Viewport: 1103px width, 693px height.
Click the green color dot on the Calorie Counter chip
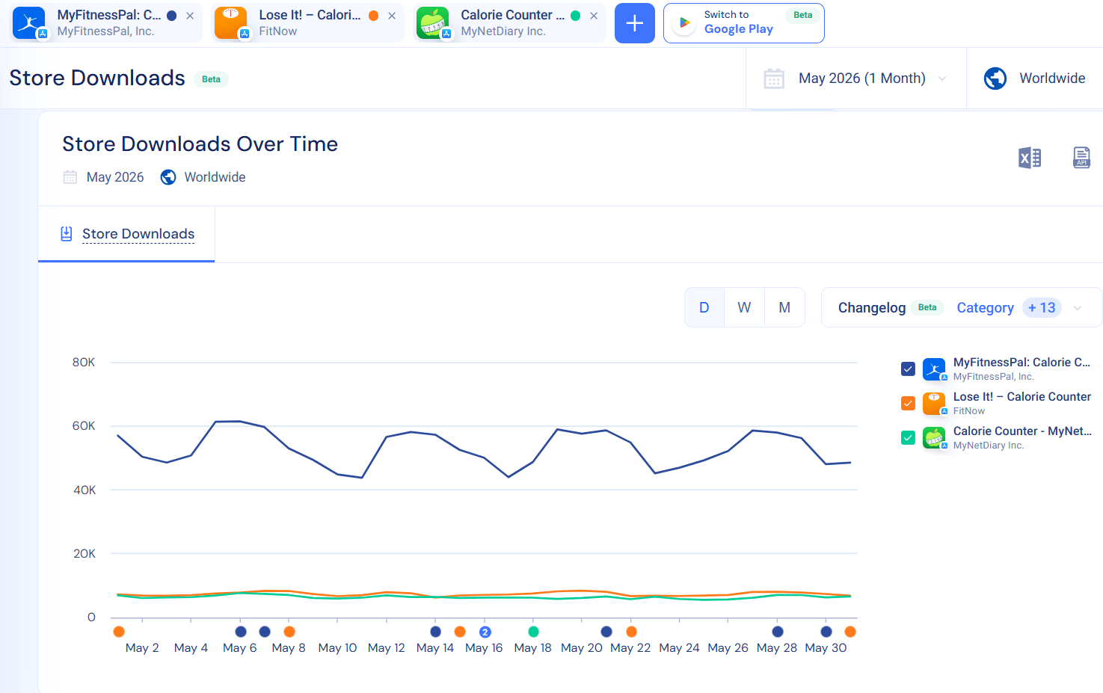coord(576,16)
